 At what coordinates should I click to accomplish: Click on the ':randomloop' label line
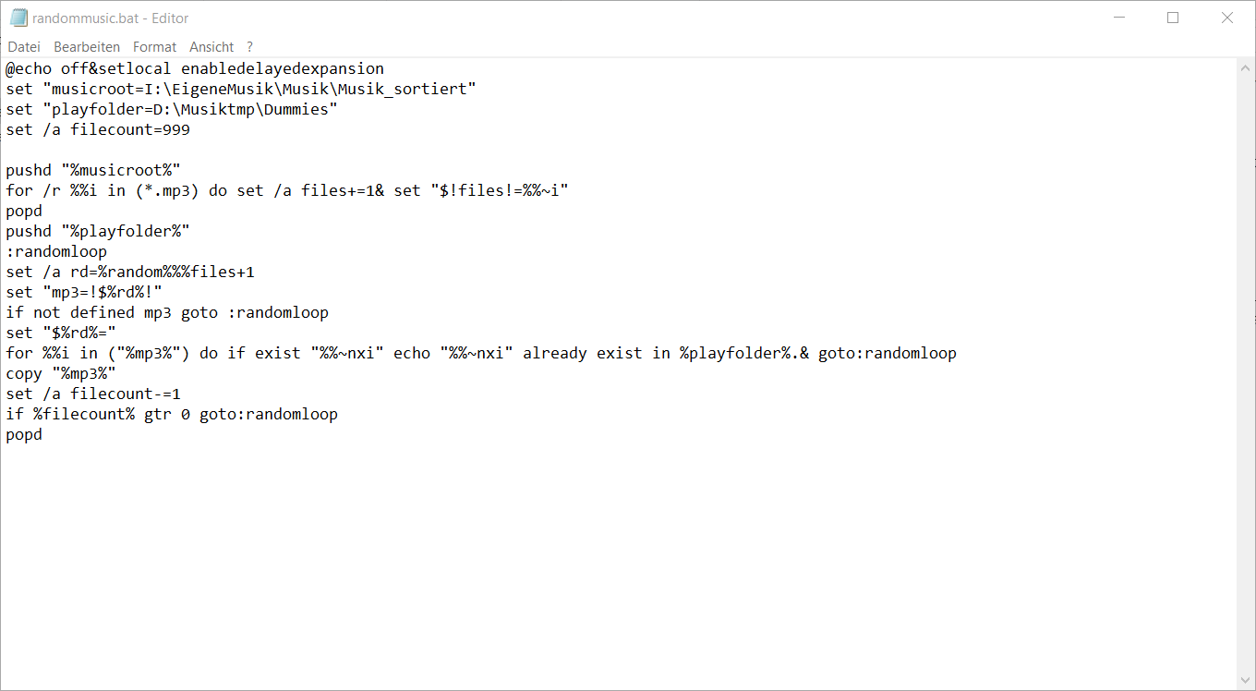[x=56, y=251]
